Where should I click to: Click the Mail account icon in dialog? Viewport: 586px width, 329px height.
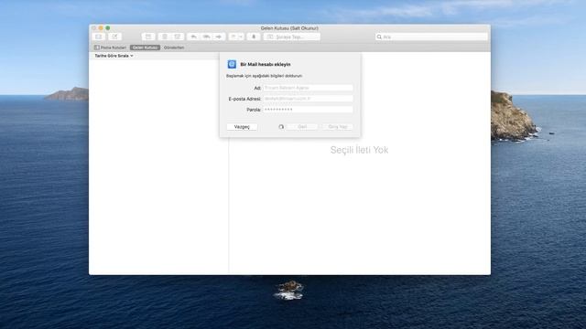(x=232, y=64)
